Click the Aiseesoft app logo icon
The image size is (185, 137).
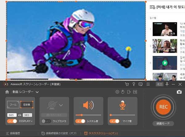6,84
